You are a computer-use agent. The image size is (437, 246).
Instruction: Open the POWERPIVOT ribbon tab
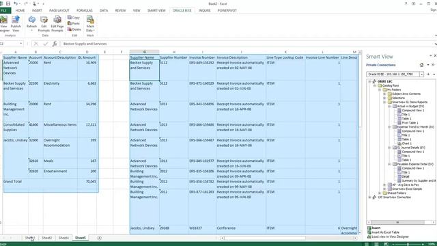[227, 10]
